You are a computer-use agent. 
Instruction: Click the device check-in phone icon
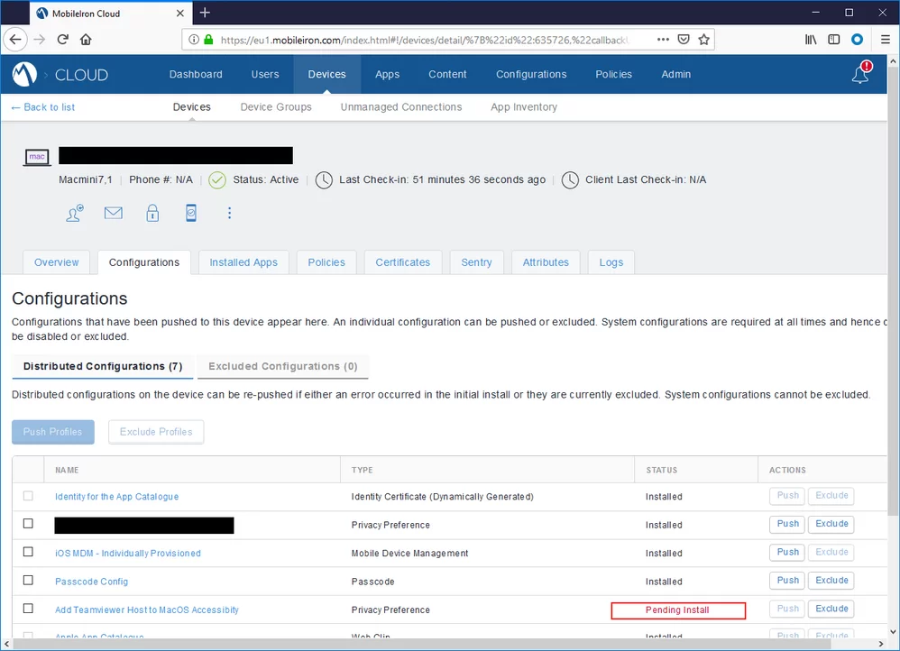(x=191, y=214)
